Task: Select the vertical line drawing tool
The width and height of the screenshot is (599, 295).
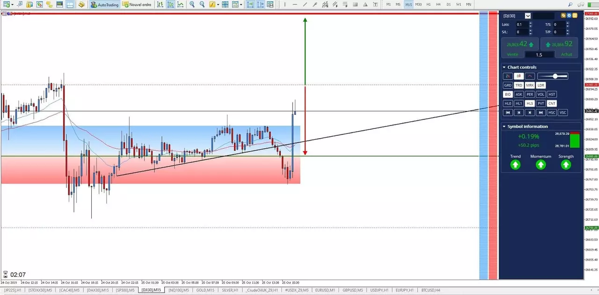Action: [x=285, y=4]
